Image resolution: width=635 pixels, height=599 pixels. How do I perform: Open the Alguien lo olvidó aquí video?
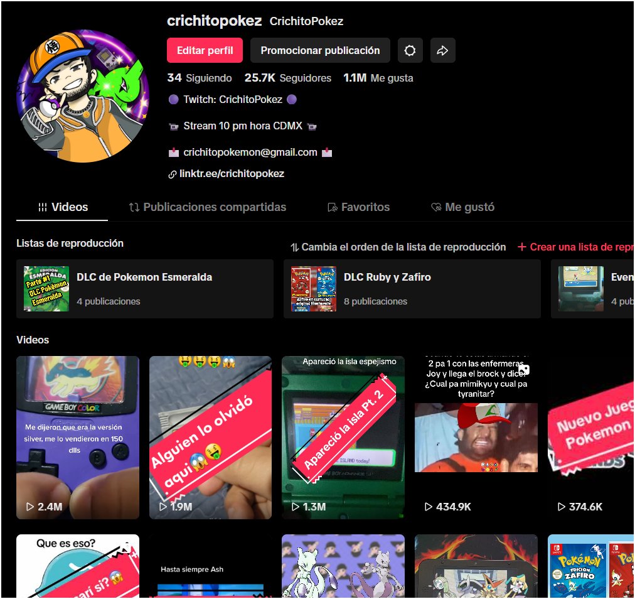click(211, 438)
